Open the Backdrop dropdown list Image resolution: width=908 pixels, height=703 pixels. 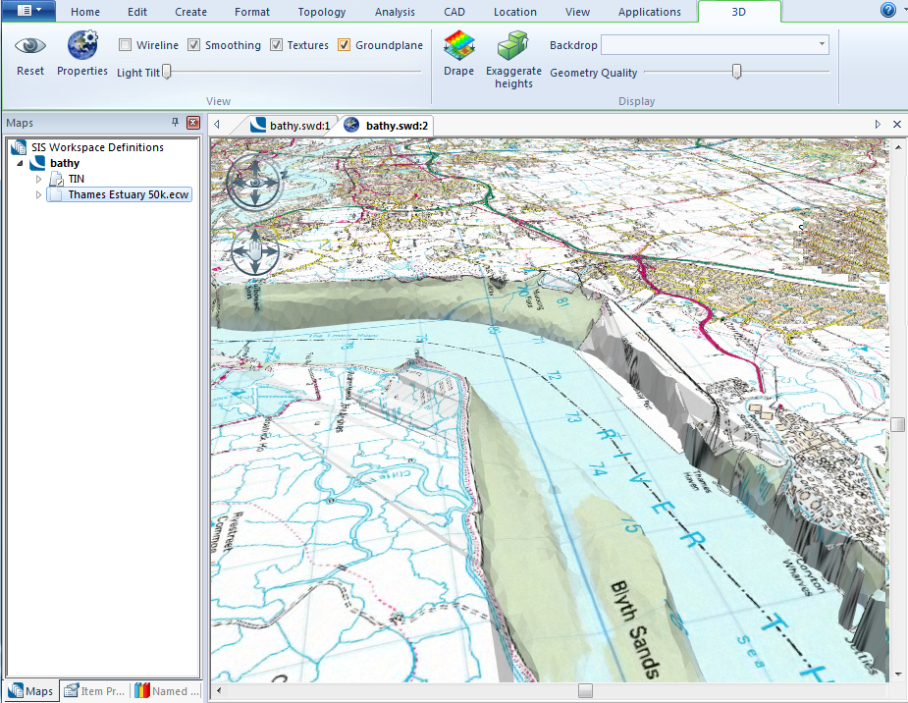821,45
